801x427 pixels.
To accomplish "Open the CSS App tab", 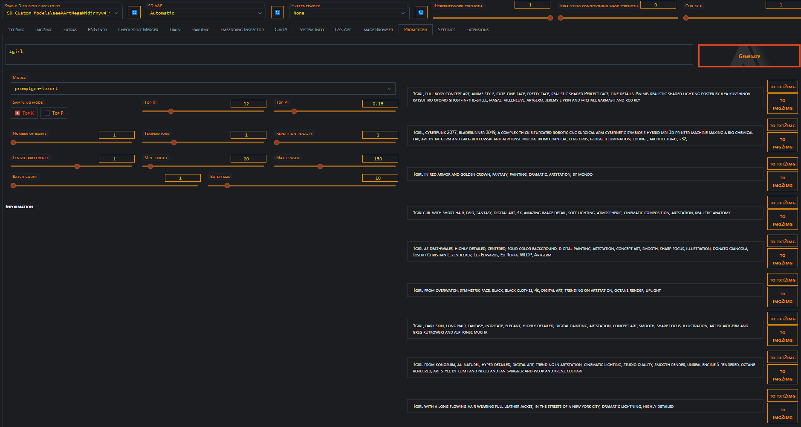I will click(x=343, y=29).
